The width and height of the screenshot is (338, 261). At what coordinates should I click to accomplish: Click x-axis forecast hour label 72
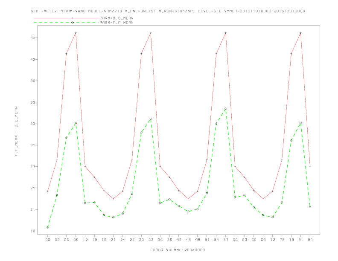(272, 240)
